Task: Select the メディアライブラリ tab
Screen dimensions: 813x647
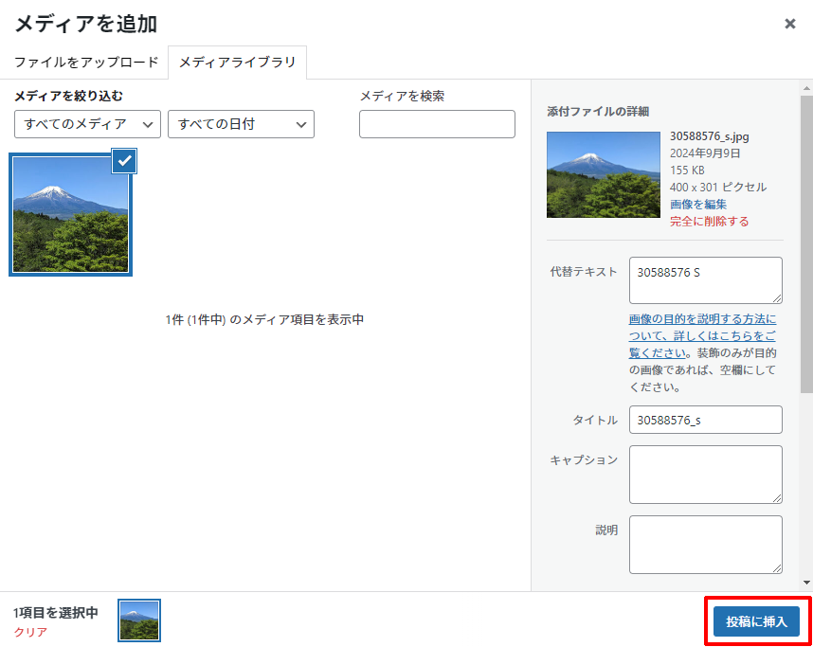Action: (238, 63)
